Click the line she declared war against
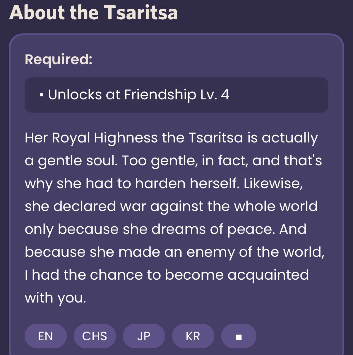This screenshot has width=353, height=355. (x=171, y=206)
